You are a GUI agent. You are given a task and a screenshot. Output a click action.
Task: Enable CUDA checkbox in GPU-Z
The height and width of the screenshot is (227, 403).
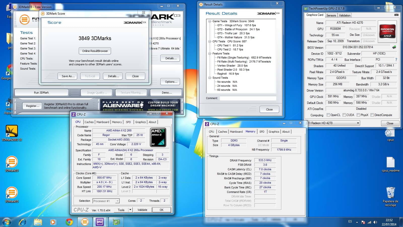point(344,115)
